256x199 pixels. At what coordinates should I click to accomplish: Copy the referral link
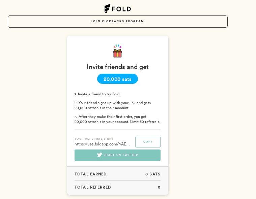(x=148, y=142)
